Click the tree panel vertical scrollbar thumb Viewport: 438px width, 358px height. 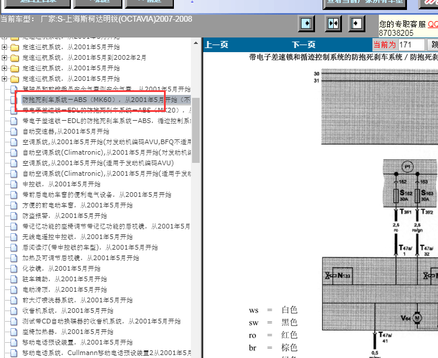pos(196,130)
